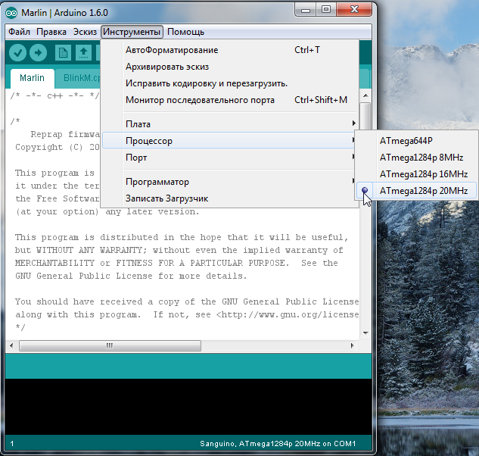Run АвтоФорматирование from the menu
Viewport: 479px width, 456px height.
[171, 50]
